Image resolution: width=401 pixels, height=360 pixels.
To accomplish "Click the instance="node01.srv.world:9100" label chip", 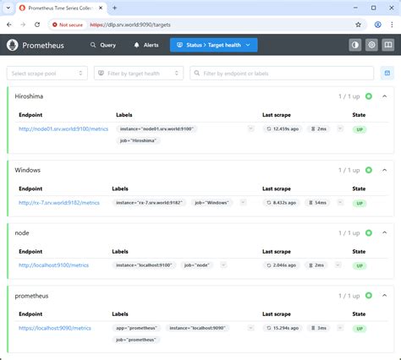I will tap(157, 129).
